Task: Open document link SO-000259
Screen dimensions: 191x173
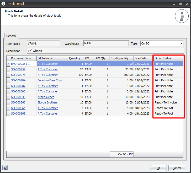Action: pos(18,69)
